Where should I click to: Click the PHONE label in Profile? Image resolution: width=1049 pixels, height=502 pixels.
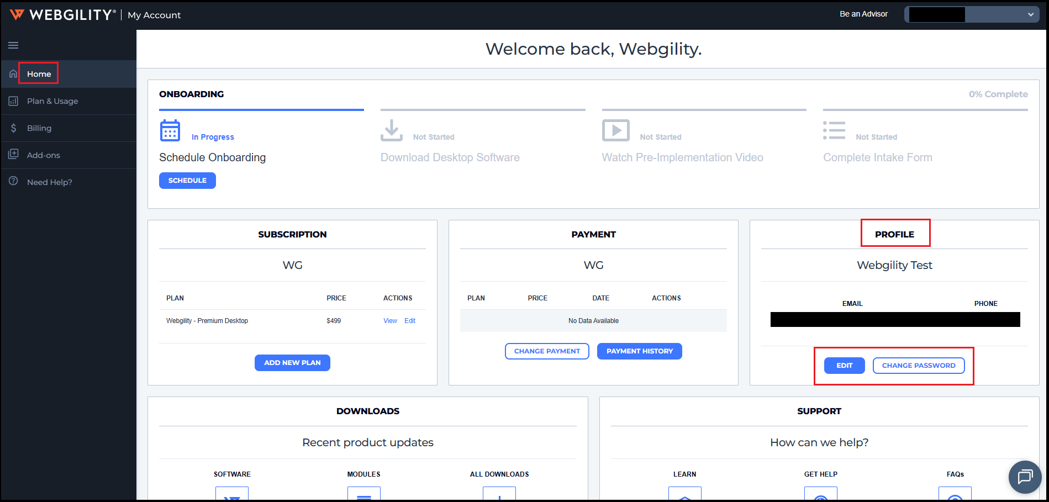(986, 304)
